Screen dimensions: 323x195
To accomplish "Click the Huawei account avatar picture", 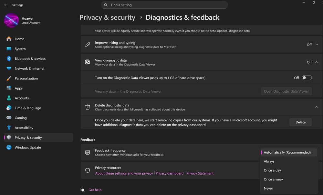I will click(x=11, y=20).
